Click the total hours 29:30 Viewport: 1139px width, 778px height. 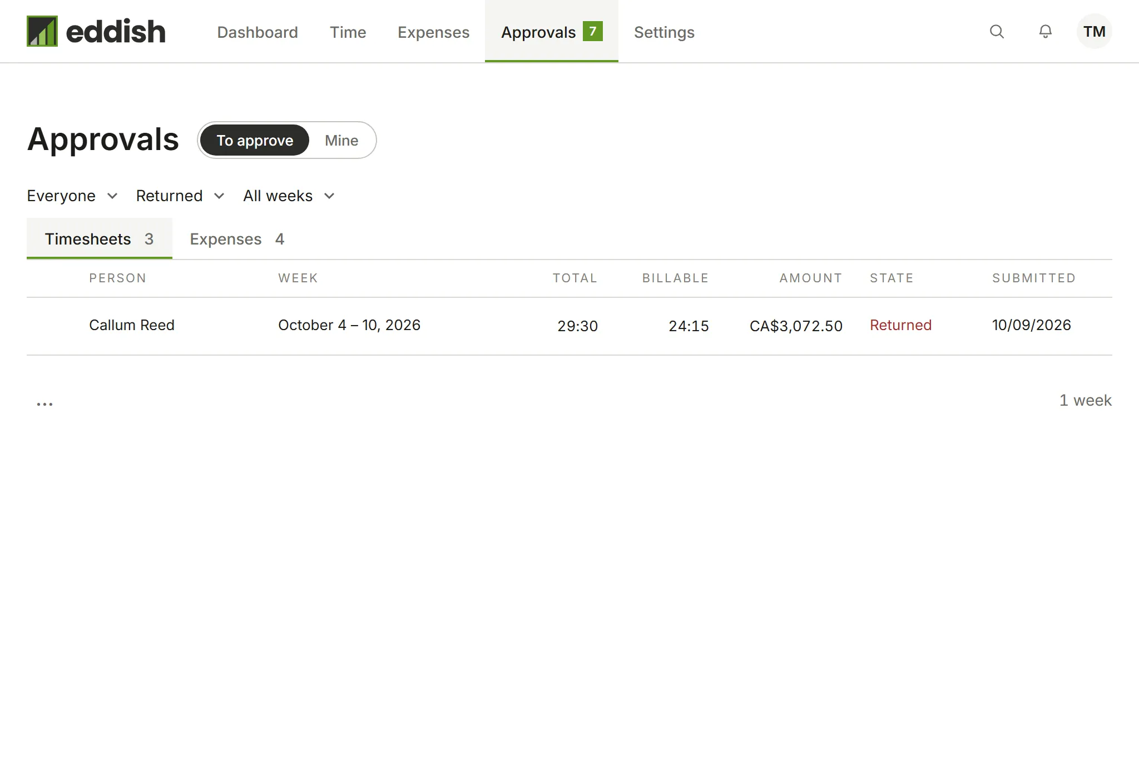[578, 326]
